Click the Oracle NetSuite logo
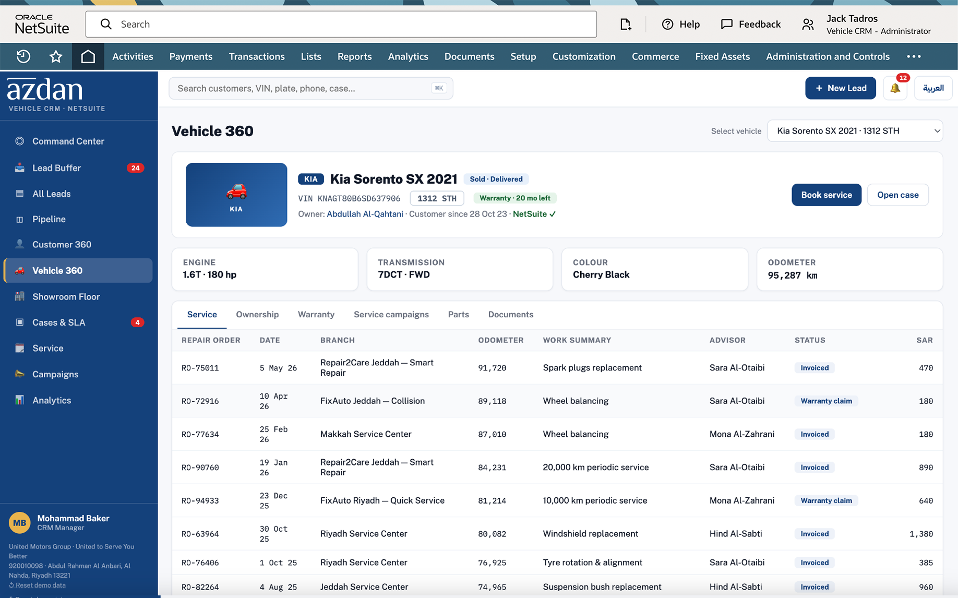958x598 pixels. [x=42, y=24]
